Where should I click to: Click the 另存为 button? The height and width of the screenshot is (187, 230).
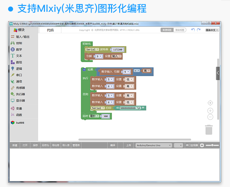pos(45,145)
